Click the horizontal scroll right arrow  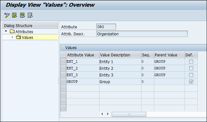point(108,114)
